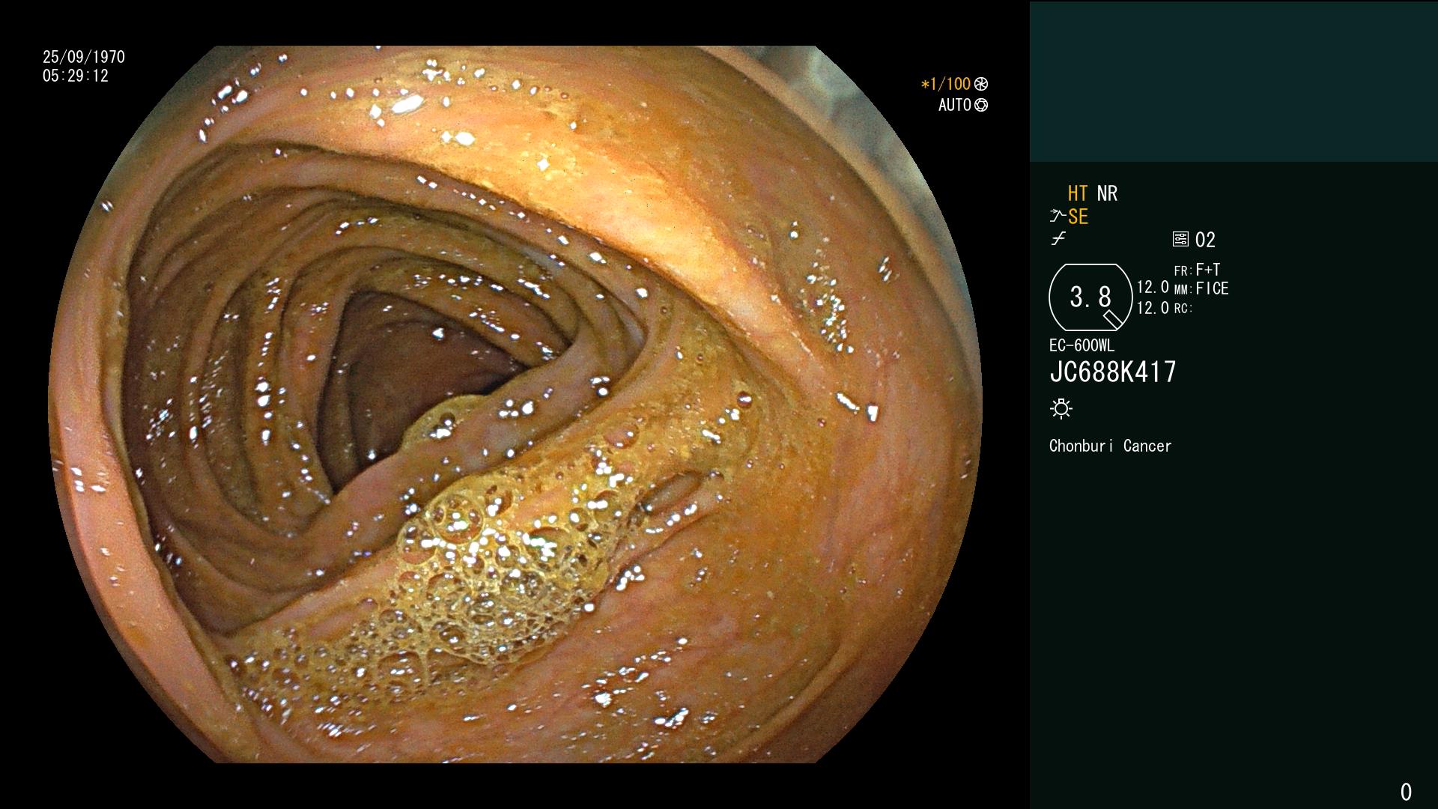Click the *1/100 shutter speed value
The height and width of the screenshot is (809, 1438).
coord(946,85)
